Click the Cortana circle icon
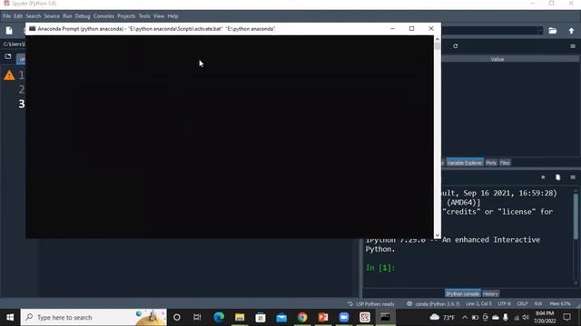The height and width of the screenshot is (326, 581). pyautogui.click(x=177, y=318)
